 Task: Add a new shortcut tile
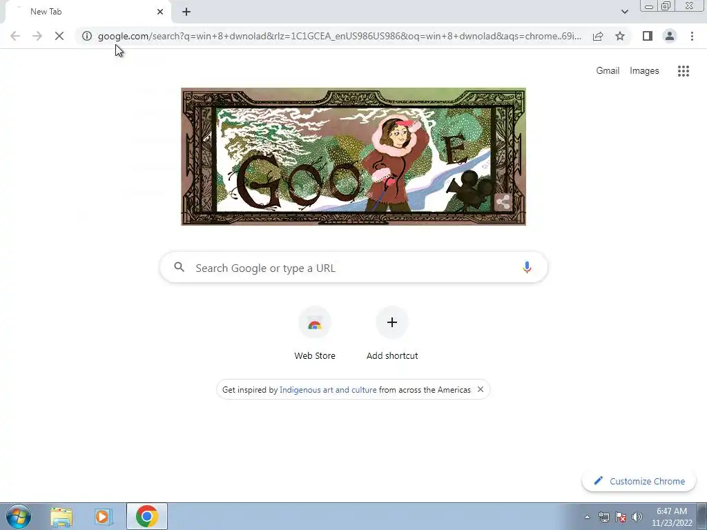point(392,333)
